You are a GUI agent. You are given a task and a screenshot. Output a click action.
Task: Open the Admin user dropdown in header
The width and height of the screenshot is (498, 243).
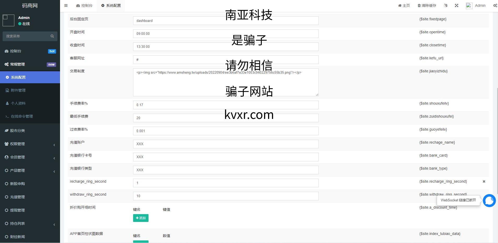476,5
